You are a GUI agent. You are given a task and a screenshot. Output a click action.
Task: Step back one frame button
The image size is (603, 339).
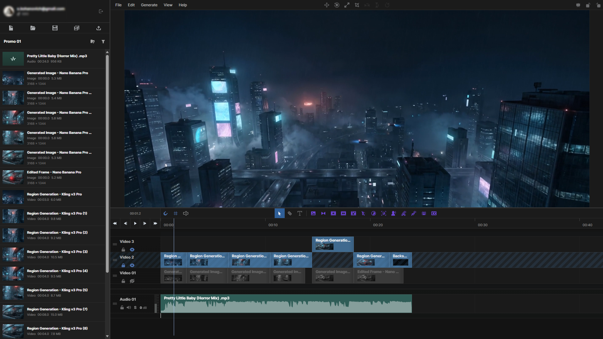[x=125, y=223]
